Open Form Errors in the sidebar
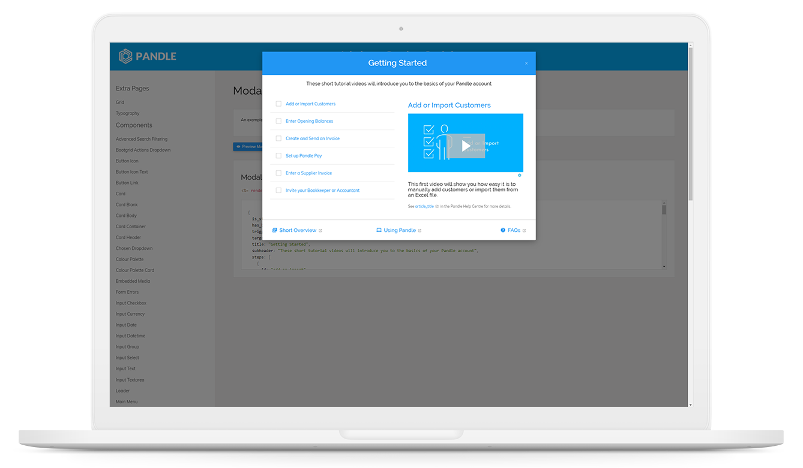Screen dimensions: 803x468 [x=127, y=292]
